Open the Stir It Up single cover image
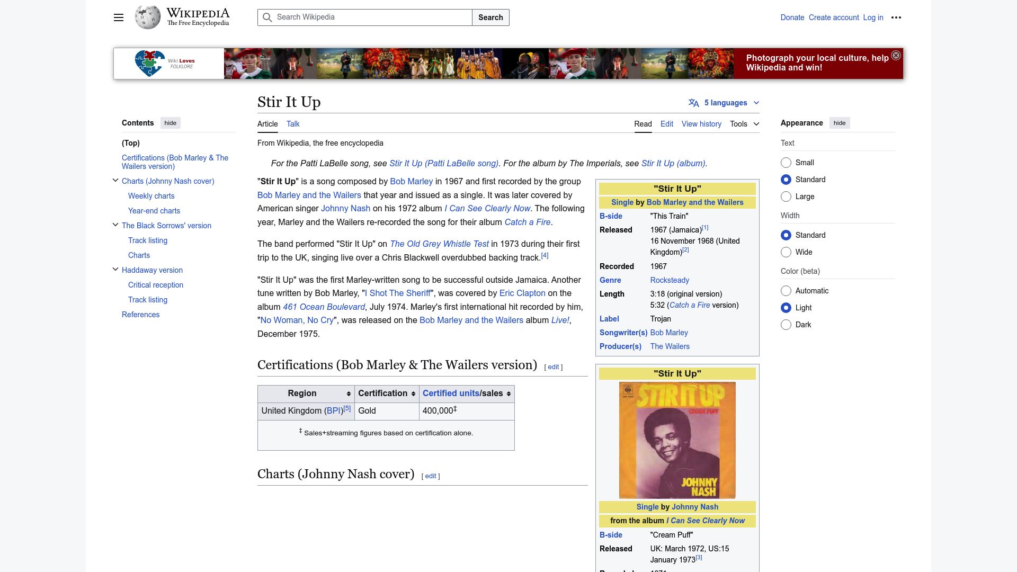 (677, 440)
